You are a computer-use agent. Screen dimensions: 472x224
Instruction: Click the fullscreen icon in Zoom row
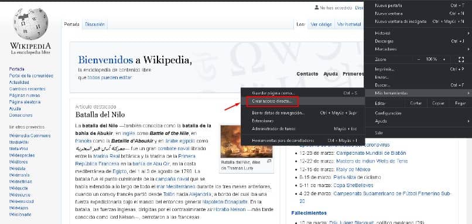(x=461, y=60)
